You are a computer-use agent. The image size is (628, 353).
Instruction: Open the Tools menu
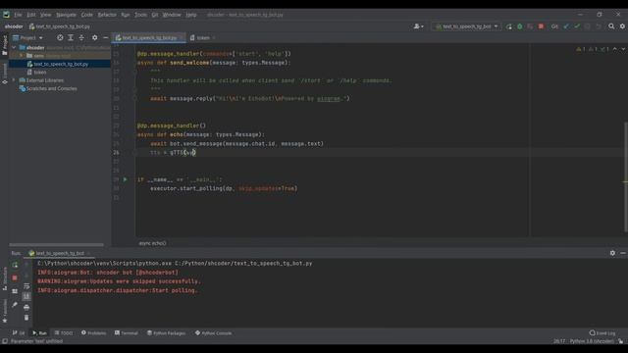(140, 15)
